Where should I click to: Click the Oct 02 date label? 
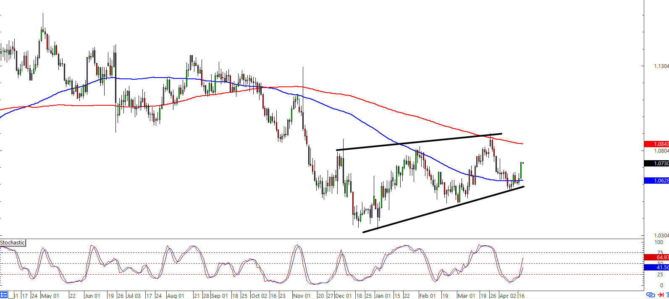[x=259, y=296]
